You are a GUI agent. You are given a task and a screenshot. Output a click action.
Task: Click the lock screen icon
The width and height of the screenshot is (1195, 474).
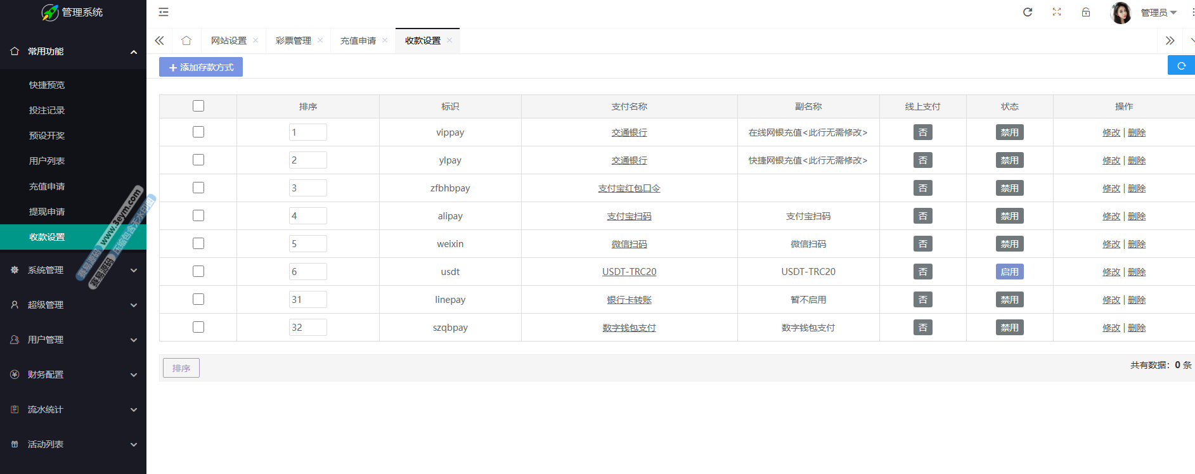[x=1086, y=12]
